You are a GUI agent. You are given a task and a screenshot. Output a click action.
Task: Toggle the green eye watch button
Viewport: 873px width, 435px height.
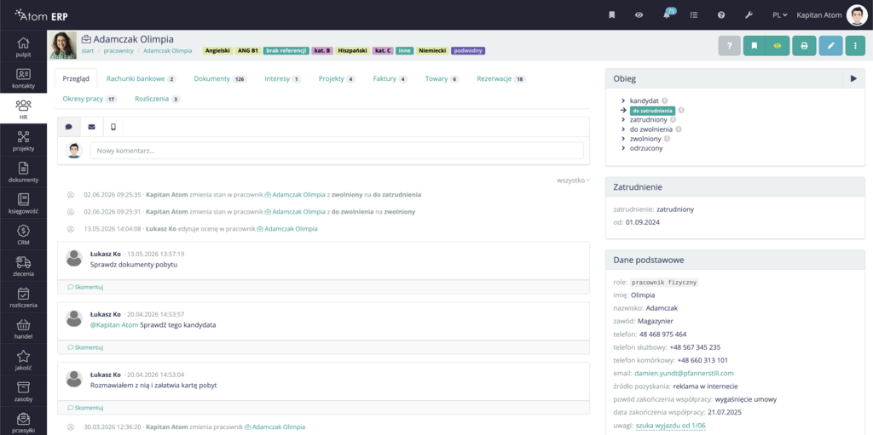click(x=778, y=46)
